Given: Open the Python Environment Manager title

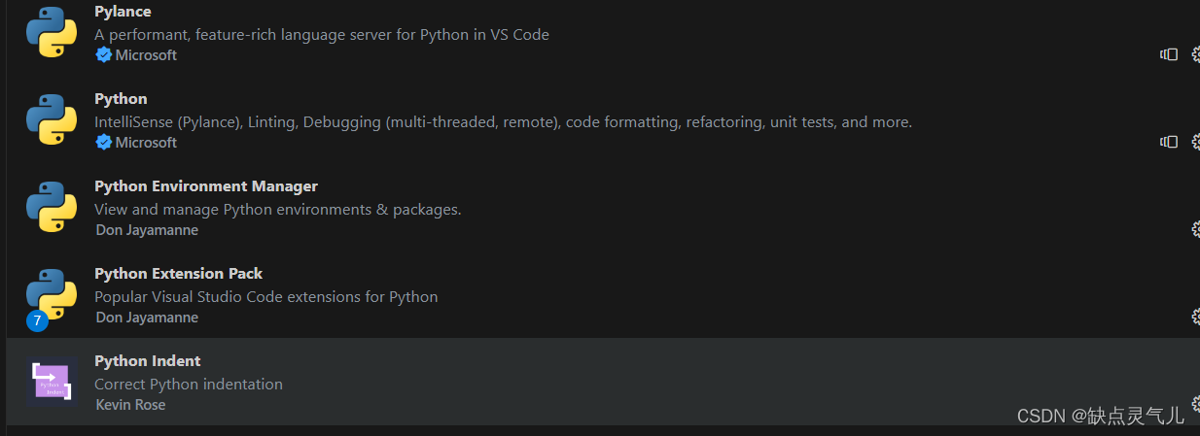Looking at the screenshot, I should coord(205,186).
